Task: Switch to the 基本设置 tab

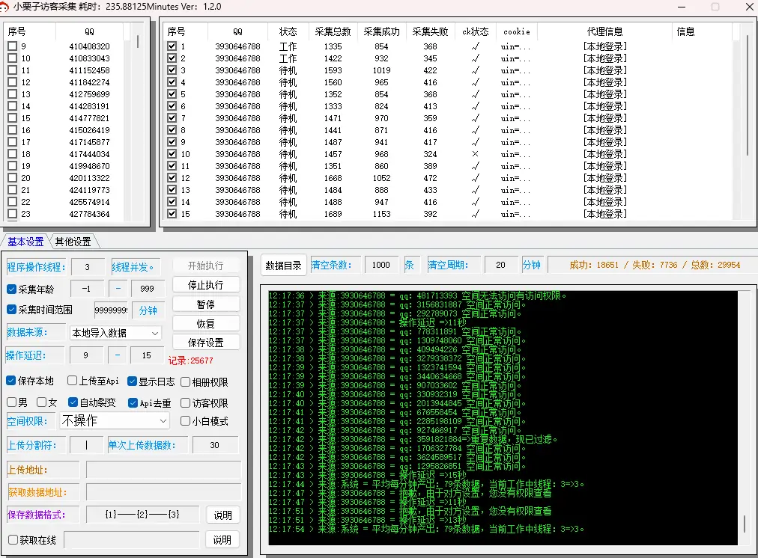Action: click(x=25, y=242)
